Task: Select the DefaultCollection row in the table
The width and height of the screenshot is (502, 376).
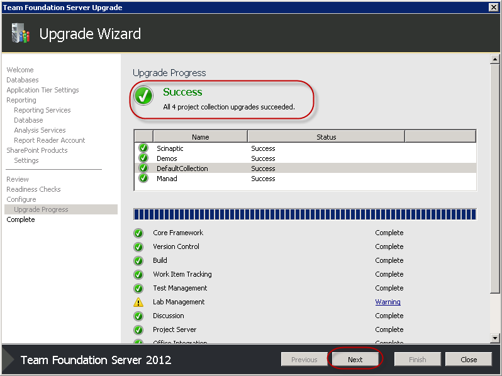Action: [x=305, y=169]
